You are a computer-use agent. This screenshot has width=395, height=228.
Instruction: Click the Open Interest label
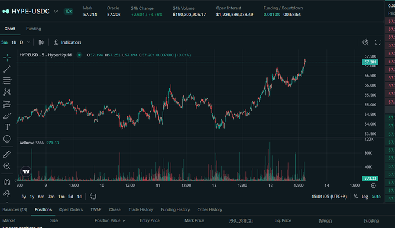(229, 8)
